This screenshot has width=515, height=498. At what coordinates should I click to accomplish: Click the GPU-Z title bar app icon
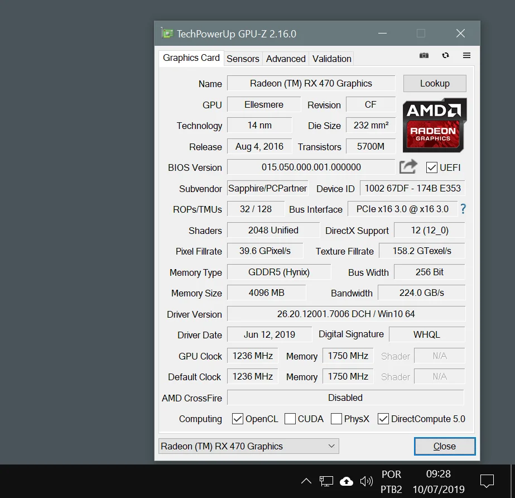coord(167,33)
